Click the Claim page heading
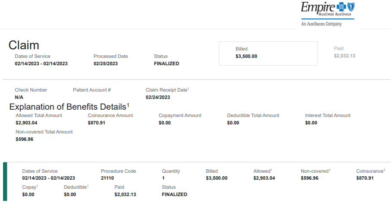Viewport: 391px width, 203px height. 24,45
